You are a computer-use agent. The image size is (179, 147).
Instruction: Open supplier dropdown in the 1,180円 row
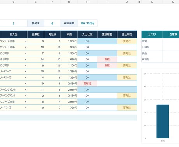[26, 65]
